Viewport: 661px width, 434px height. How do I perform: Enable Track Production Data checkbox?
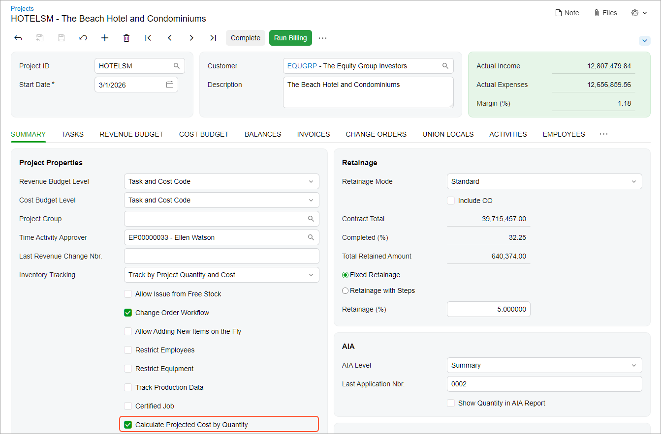(x=128, y=387)
